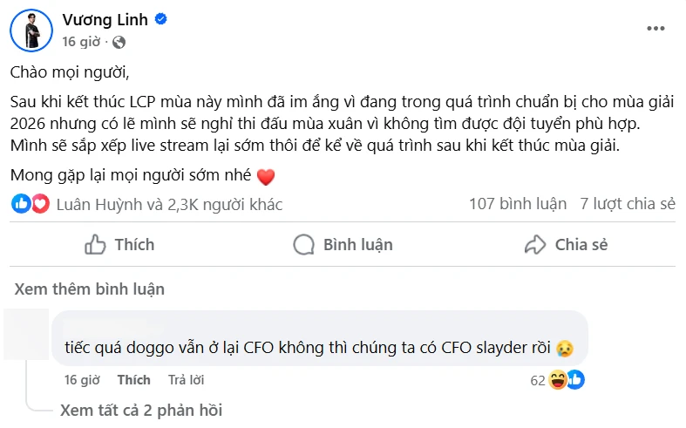The image size is (686, 428).
Task: Click the like reaction icon under post
Action: (x=21, y=204)
